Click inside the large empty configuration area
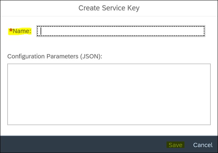The width and height of the screenshot is (218, 153). (x=109, y=94)
